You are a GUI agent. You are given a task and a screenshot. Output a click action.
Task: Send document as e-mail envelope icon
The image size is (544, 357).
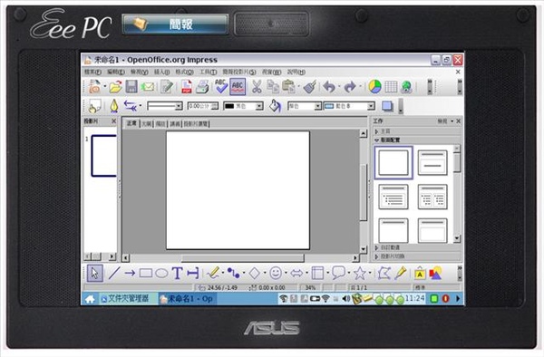[x=148, y=87]
